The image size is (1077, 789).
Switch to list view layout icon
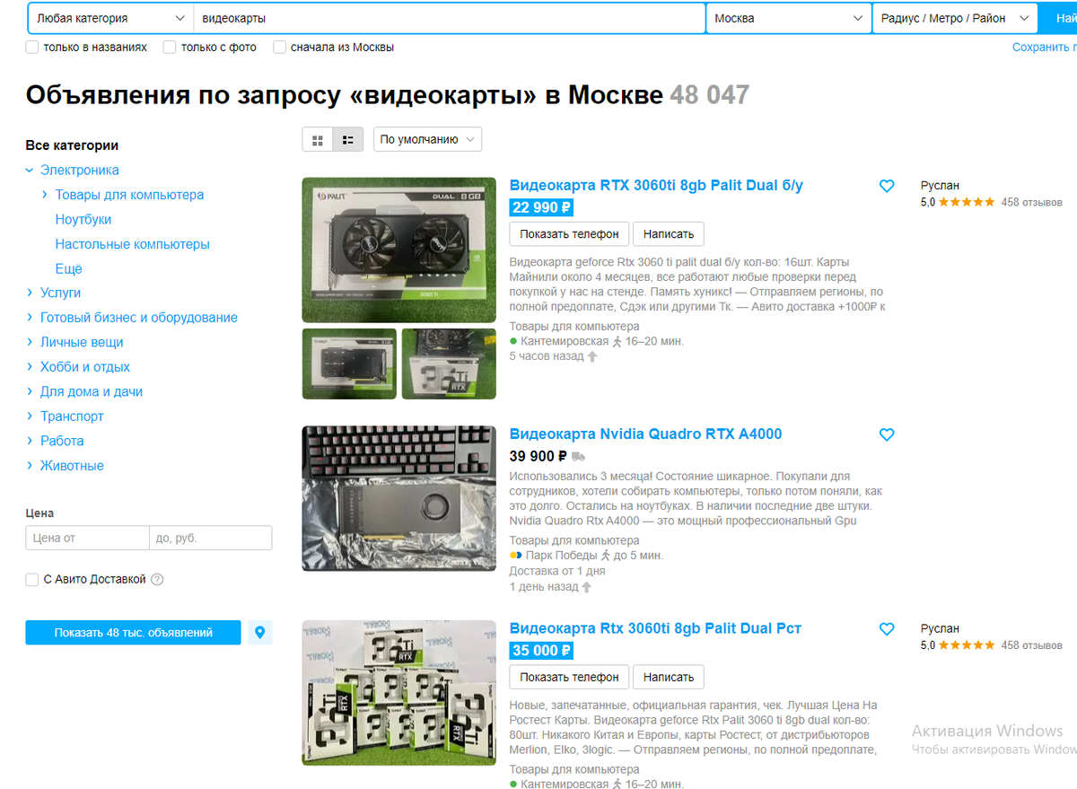[348, 139]
